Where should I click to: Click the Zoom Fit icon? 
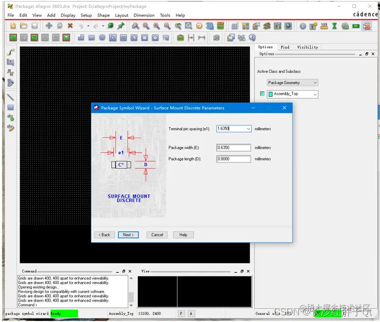click(x=146, y=26)
